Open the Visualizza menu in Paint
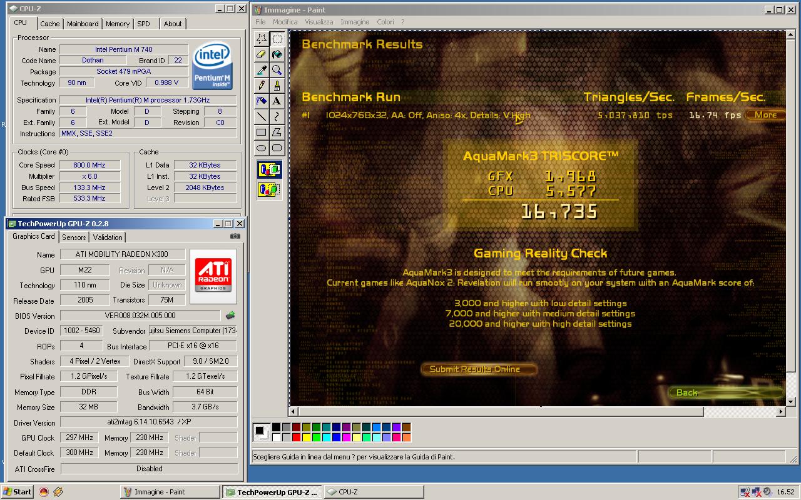This screenshot has height=500, width=801. pos(319,22)
